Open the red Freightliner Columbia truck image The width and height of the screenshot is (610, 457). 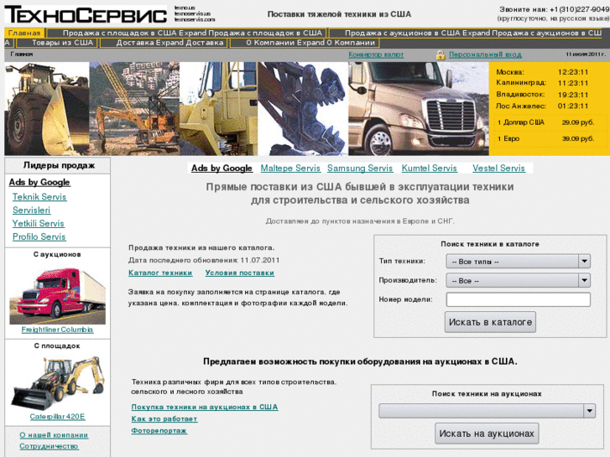[57, 296]
